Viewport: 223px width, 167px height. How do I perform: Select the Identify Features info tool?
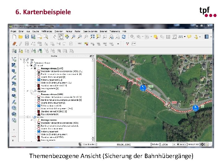pyautogui.click(x=132, y=37)
